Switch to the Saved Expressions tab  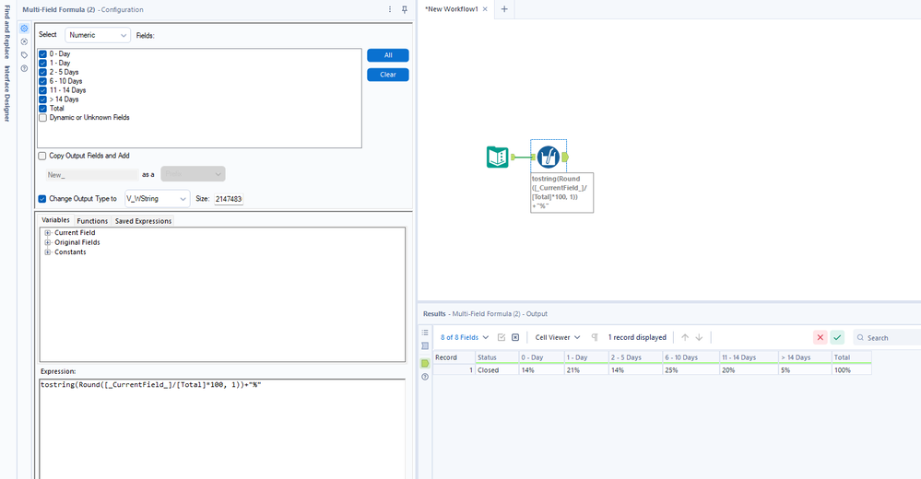(143, 221)
